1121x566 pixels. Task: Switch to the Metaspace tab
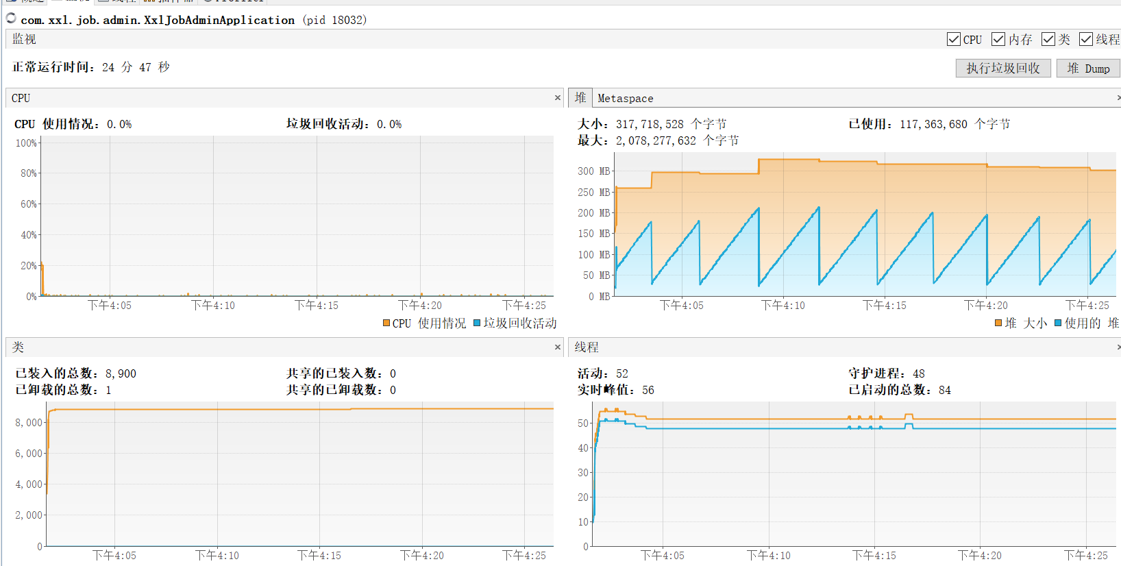625,98
